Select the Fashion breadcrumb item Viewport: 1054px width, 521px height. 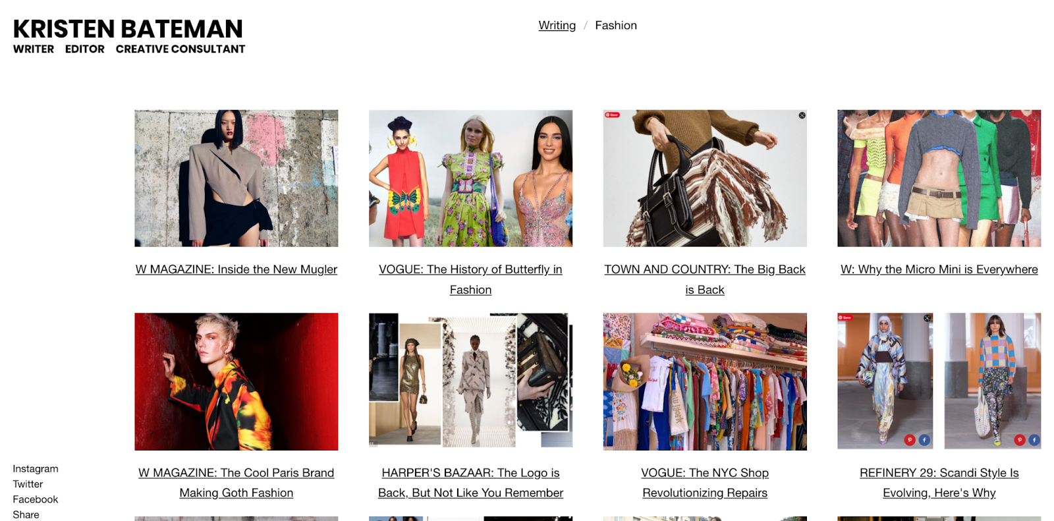[616, 25]
